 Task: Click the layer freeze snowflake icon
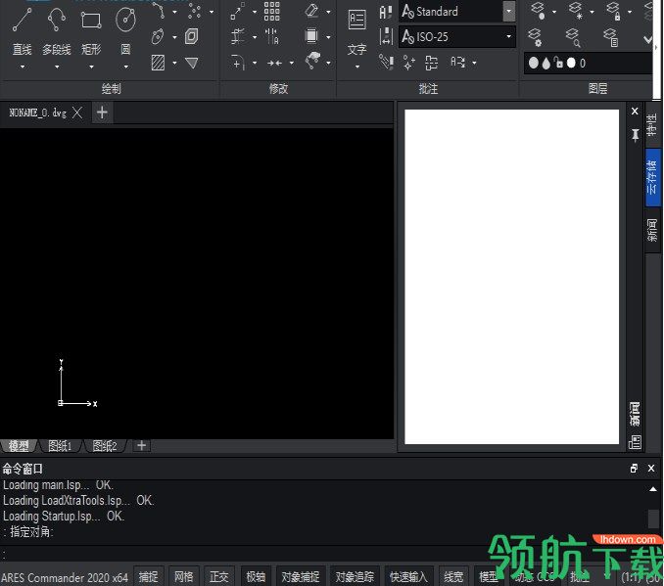click(576, 11)
